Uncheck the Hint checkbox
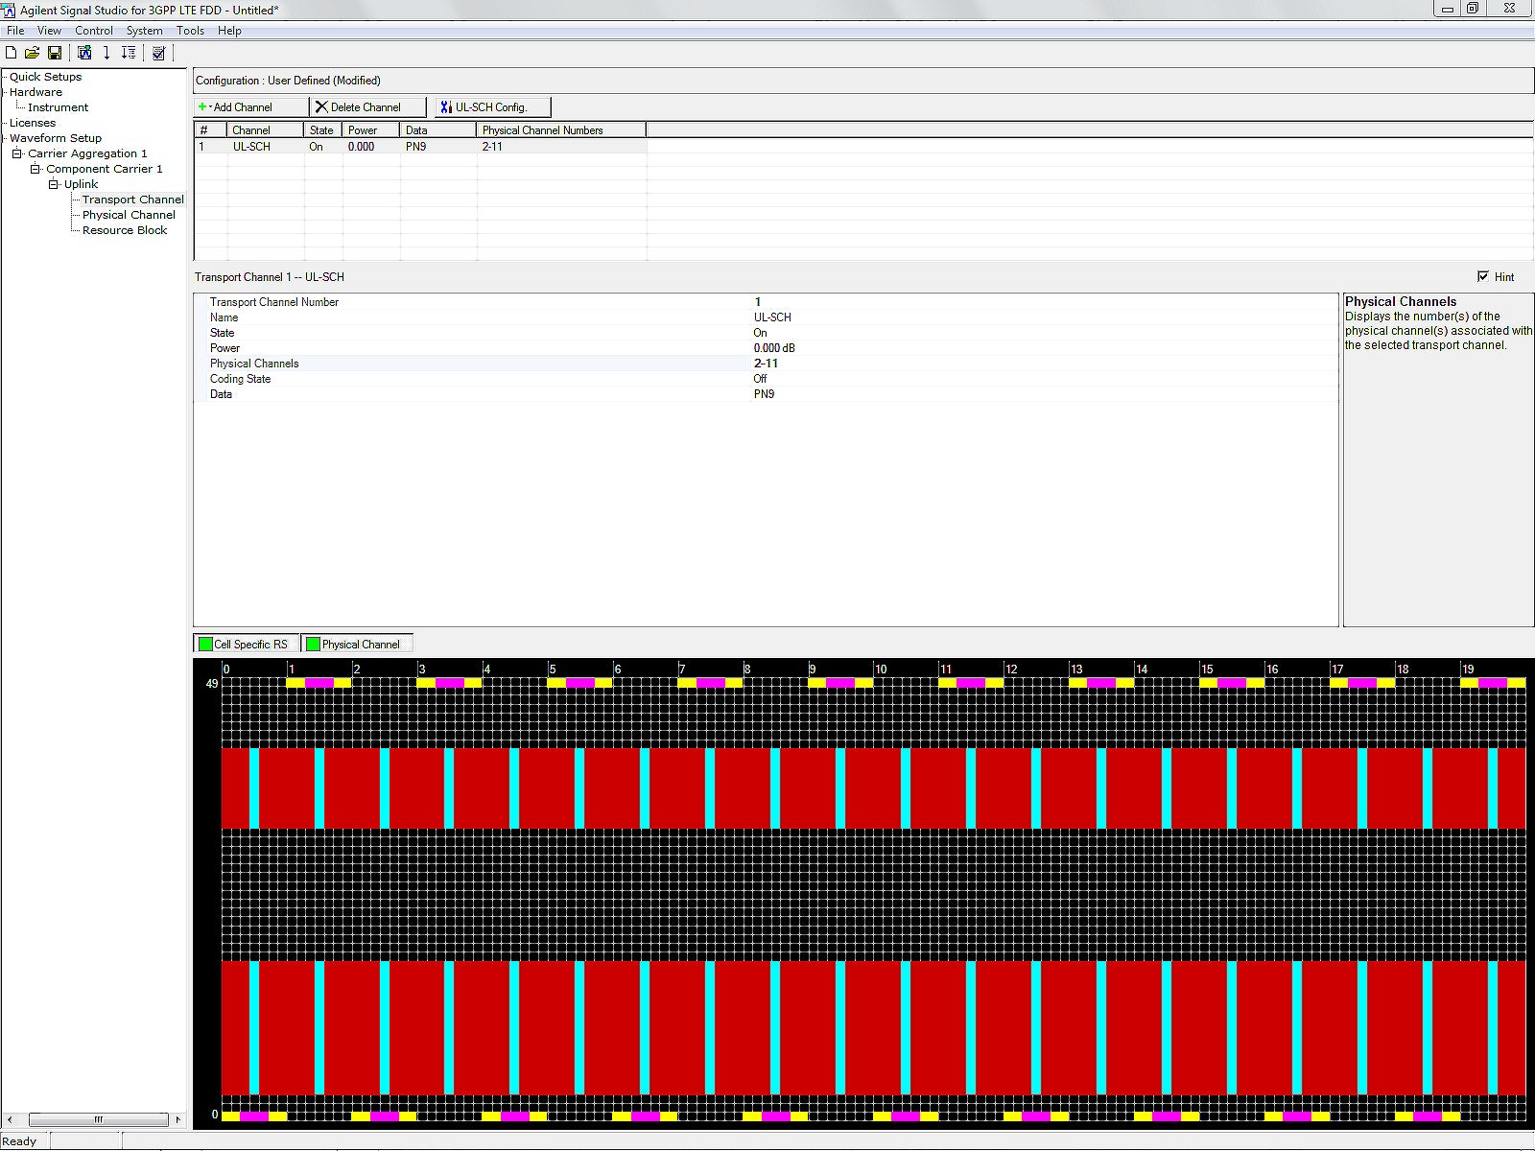The image size is (1535, 1151). [x=1483, y=276]
